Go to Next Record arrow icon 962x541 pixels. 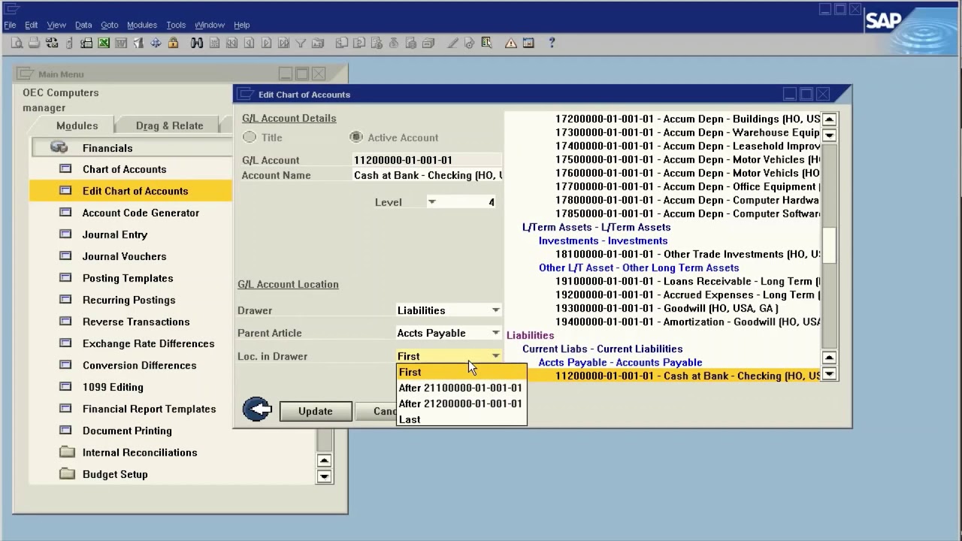pyautogui.click(x=266, y=44)
